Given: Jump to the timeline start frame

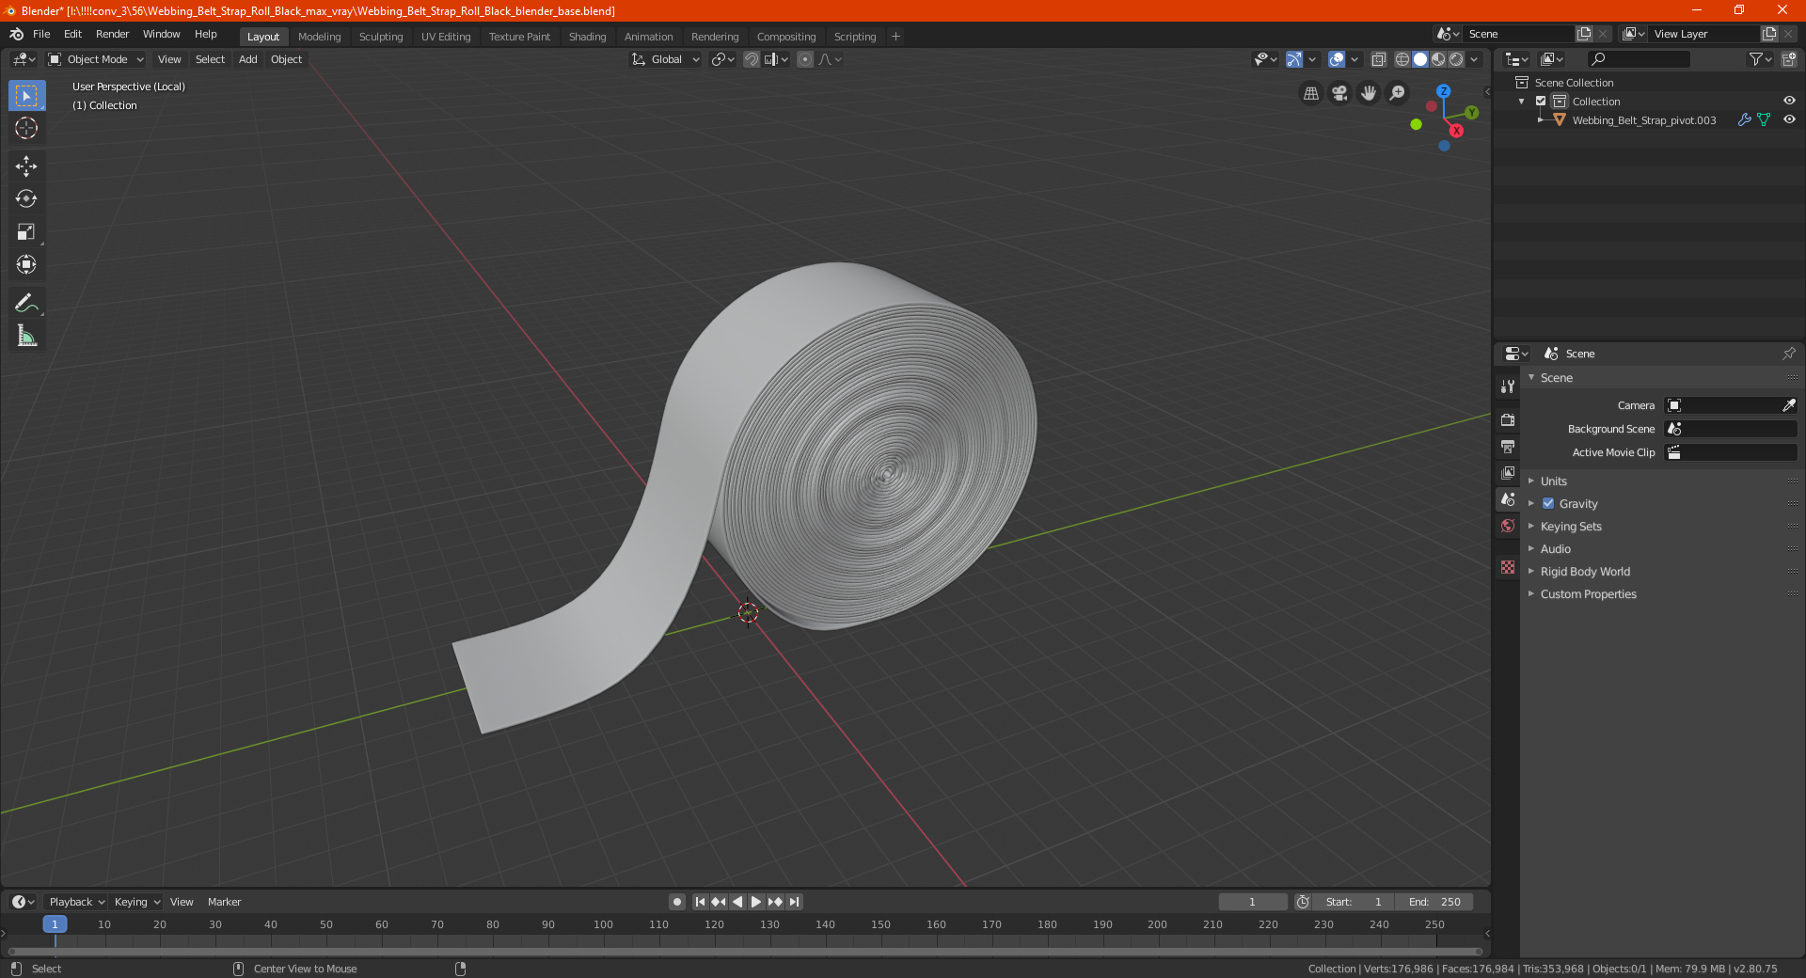Looking at the screenshot, I should (x=700, y=902).
